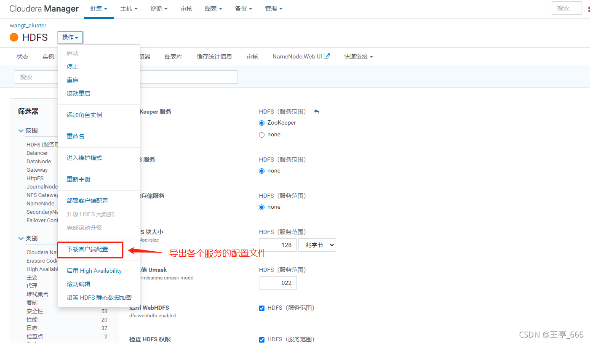
Task: Disable the 检查 HDFS 权限 checkbox
Action: point(262,339)
